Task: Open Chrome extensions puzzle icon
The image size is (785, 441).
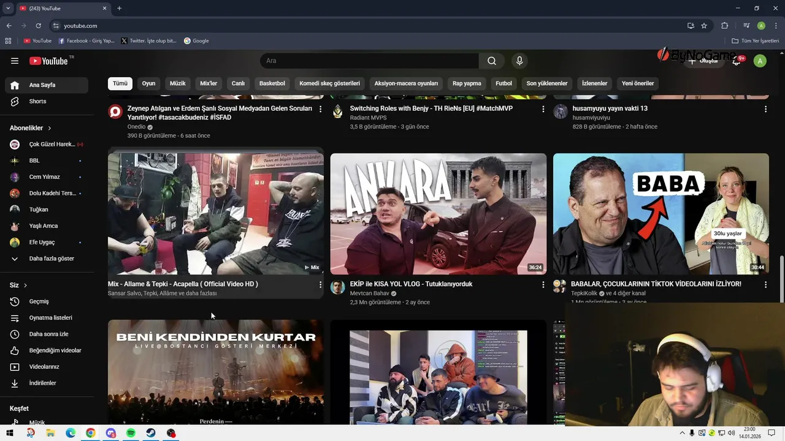Action: [725, 26]
